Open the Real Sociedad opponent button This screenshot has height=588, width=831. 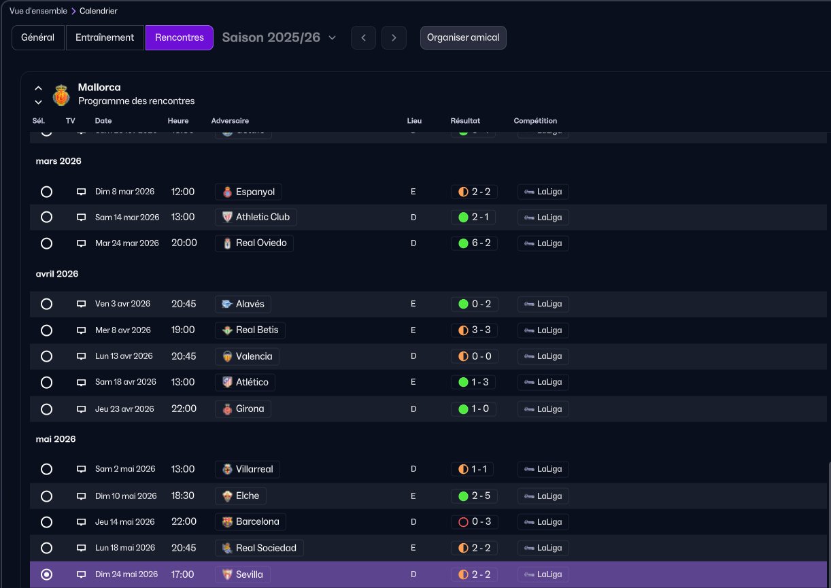coord(259,548)
